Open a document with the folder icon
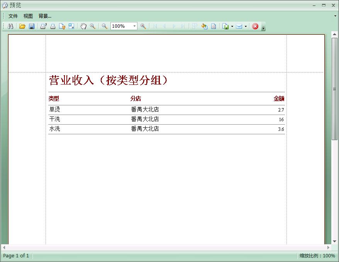This screenshot has height=262, width=339. click(22, 26)
